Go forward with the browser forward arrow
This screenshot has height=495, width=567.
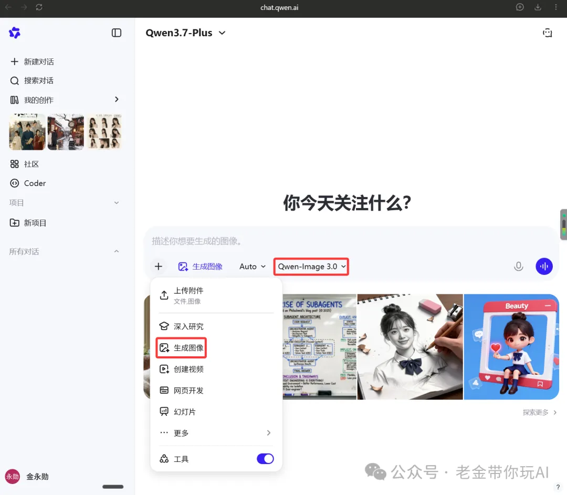24,7
